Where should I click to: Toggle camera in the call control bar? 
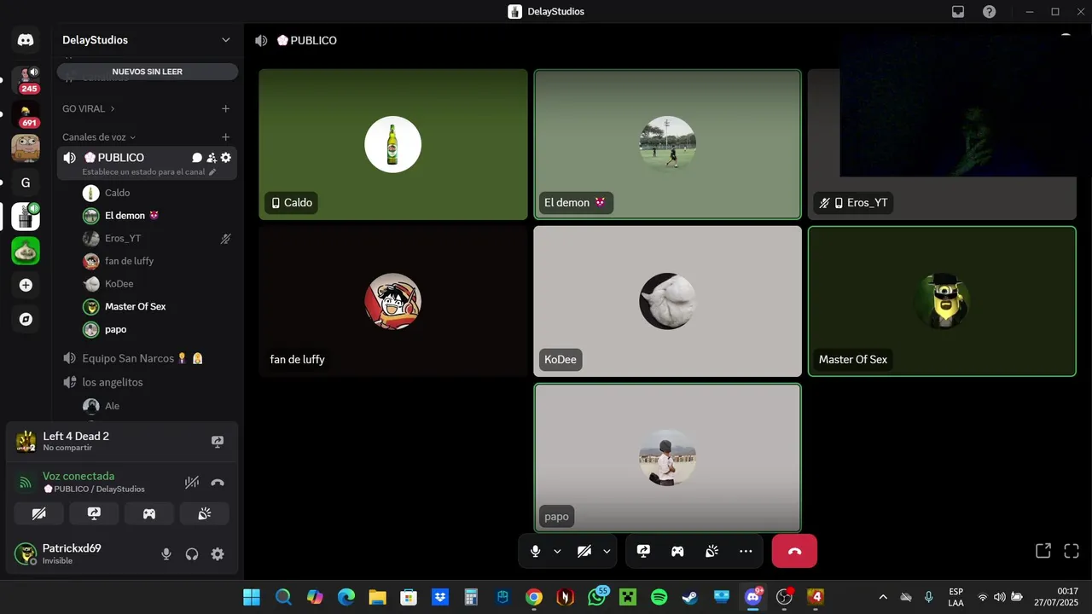pos(584,551)
